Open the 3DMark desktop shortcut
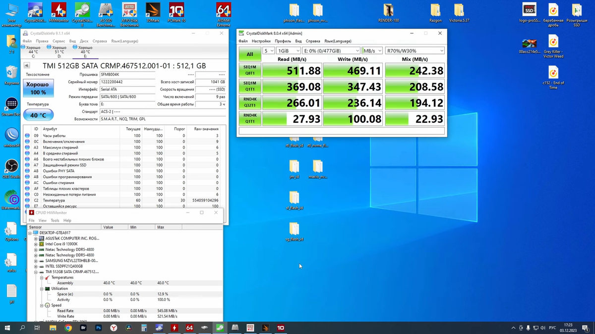 [x=152, y=13]
